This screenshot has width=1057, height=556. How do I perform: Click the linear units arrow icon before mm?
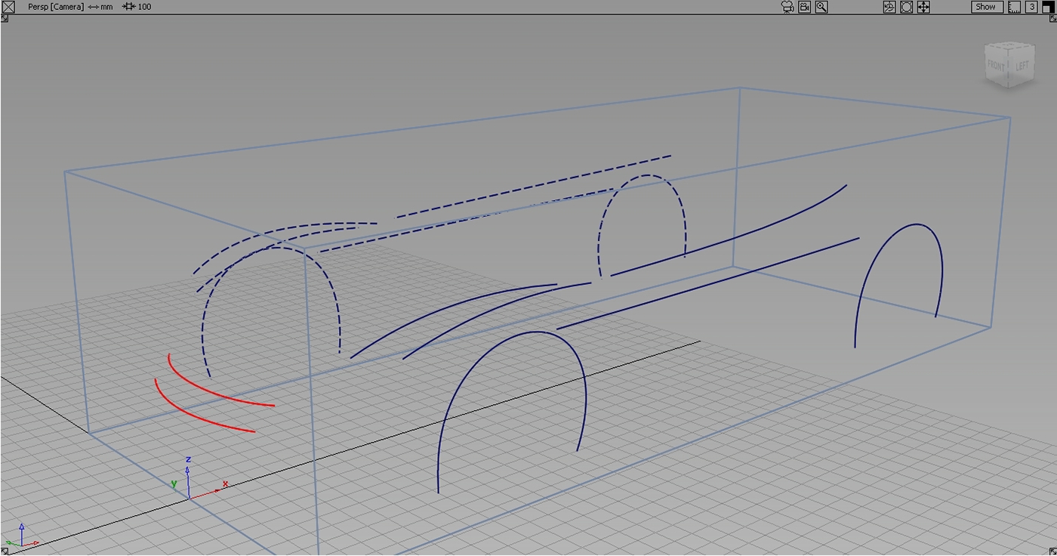(94, 7)
